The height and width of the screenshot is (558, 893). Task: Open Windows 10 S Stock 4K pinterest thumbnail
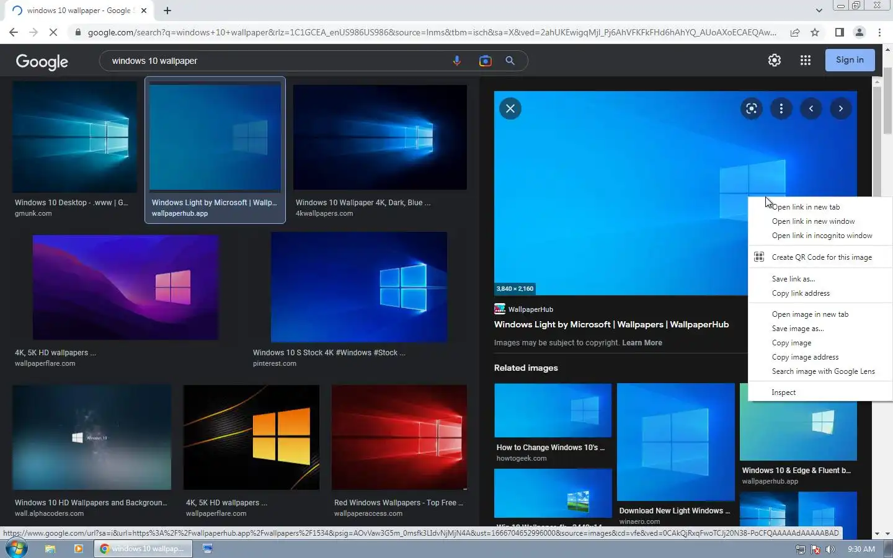(x=359, y=287)
